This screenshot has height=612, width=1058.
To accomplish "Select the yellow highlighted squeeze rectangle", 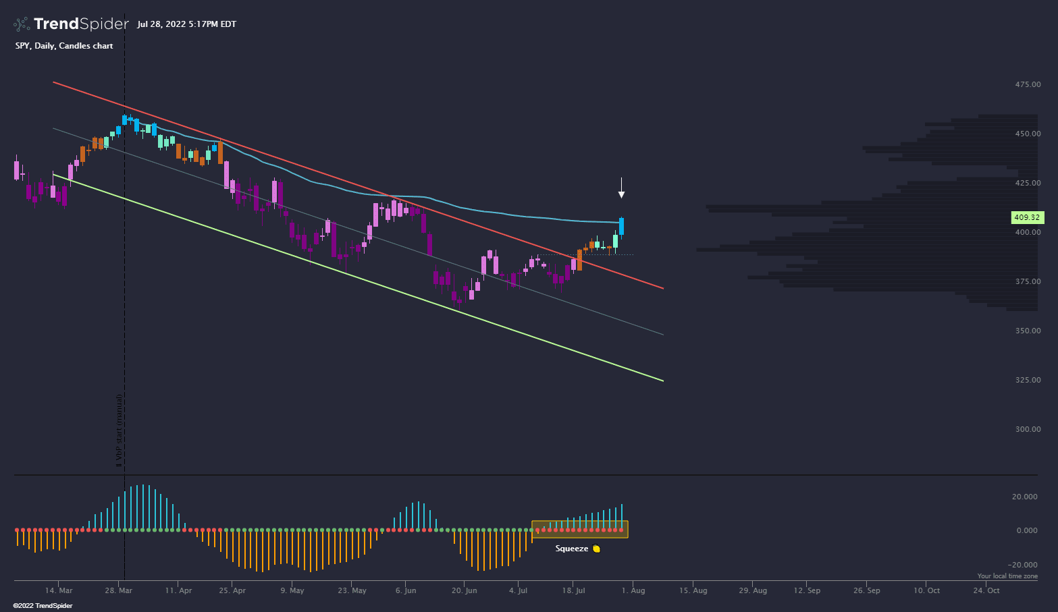I will [x=579, y=529].
